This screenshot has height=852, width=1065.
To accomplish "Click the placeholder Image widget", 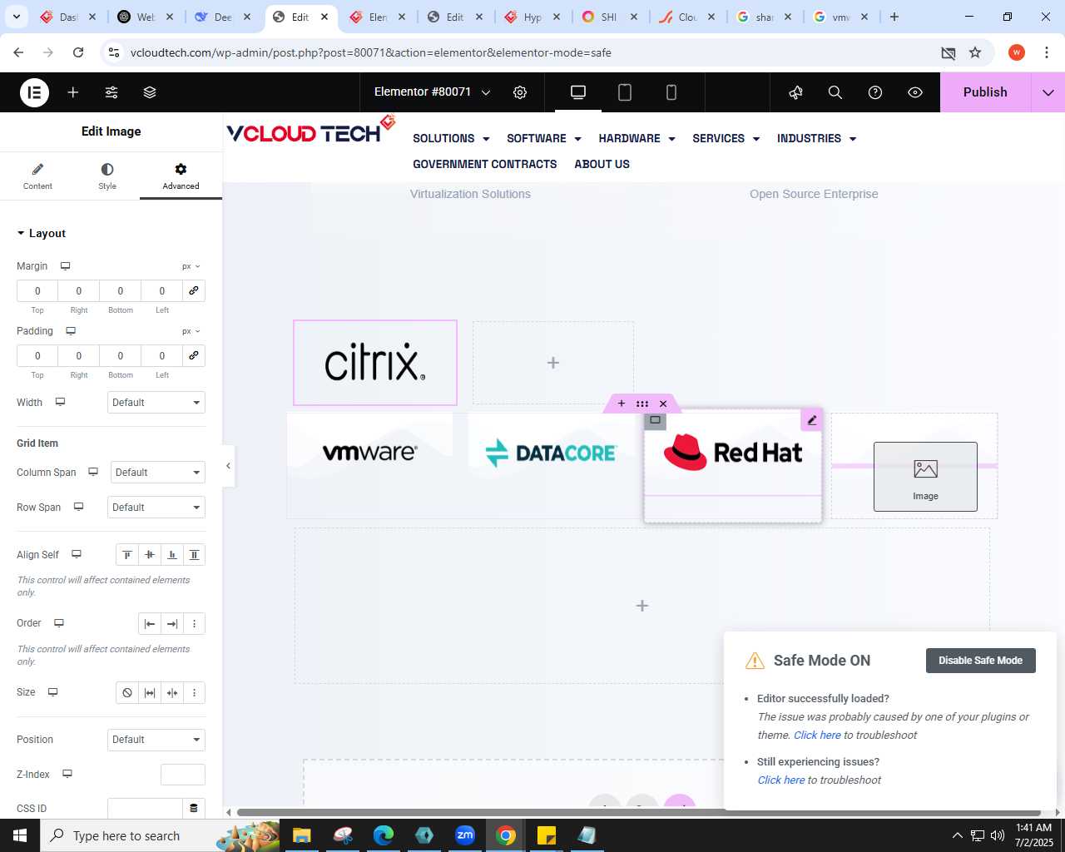I will 925,476.
